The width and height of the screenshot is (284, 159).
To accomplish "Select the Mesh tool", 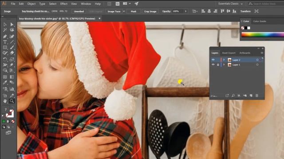I will coord(5,77).
